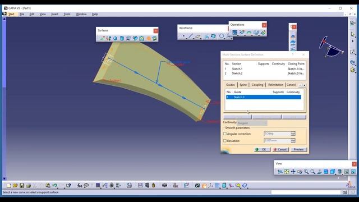
Task: Enable the Deviation checkbox
Action: tap(225, 141)
